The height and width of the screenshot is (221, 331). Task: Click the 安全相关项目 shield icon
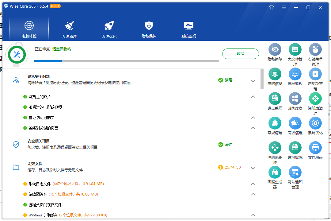click(16, 145)
